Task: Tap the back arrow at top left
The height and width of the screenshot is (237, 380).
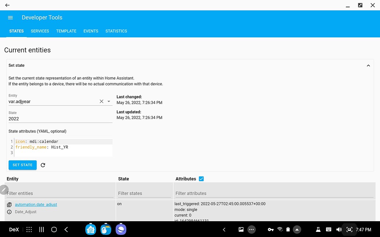Action: coord(7,5)
